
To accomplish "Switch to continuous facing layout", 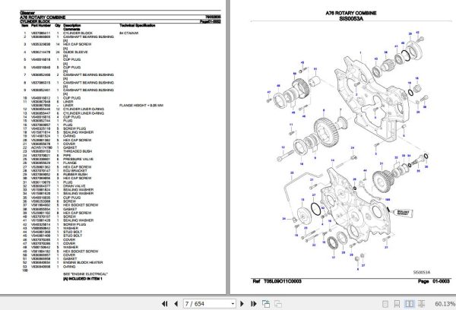I will [x=421, y=304].
